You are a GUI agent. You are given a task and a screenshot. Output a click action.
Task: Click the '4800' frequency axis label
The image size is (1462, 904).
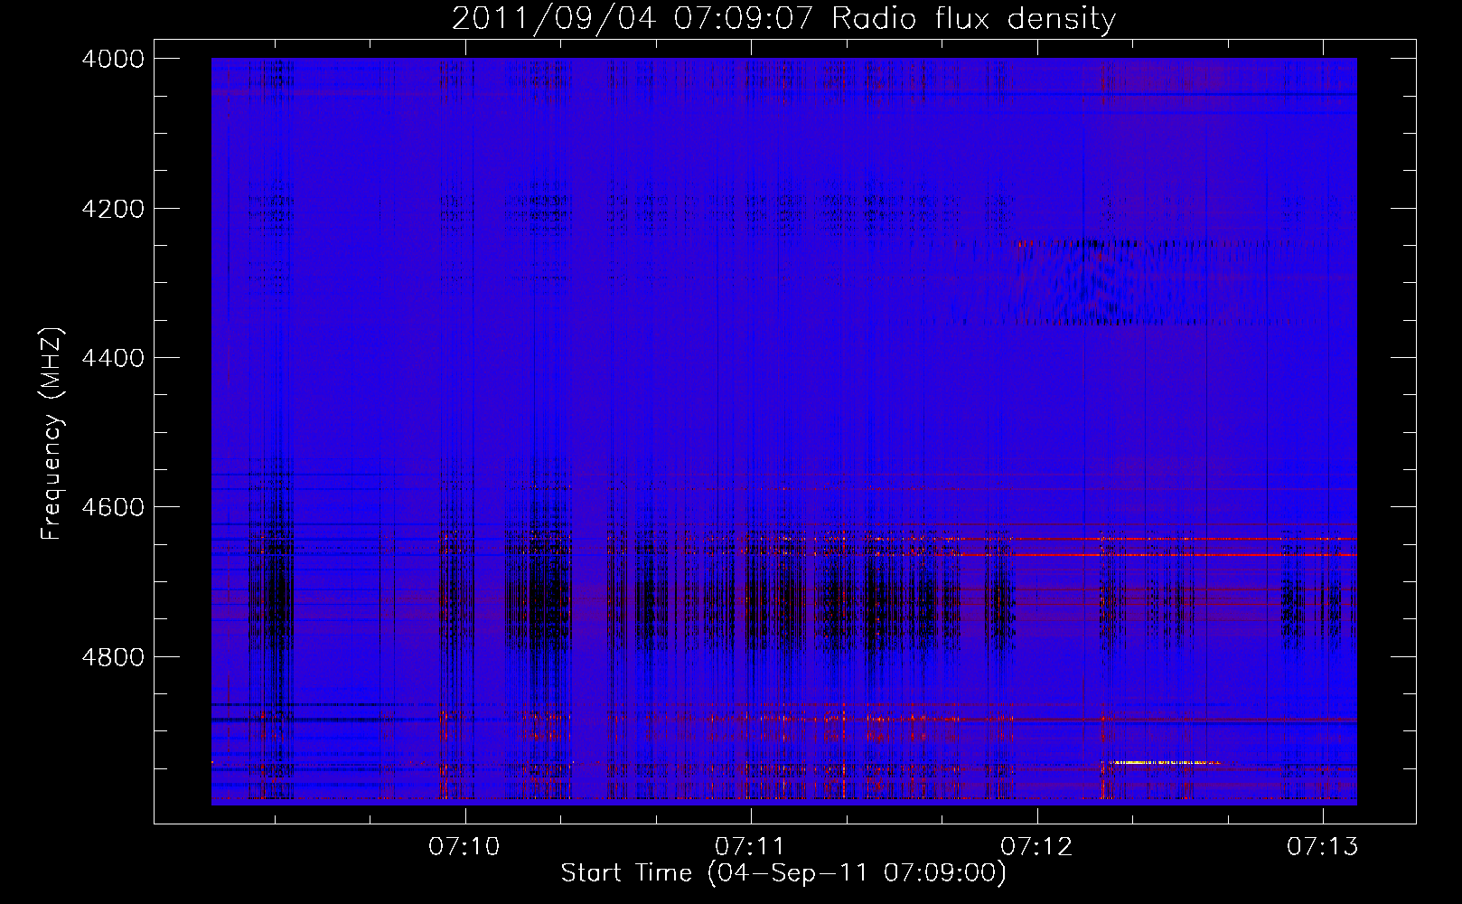(113, 657)
